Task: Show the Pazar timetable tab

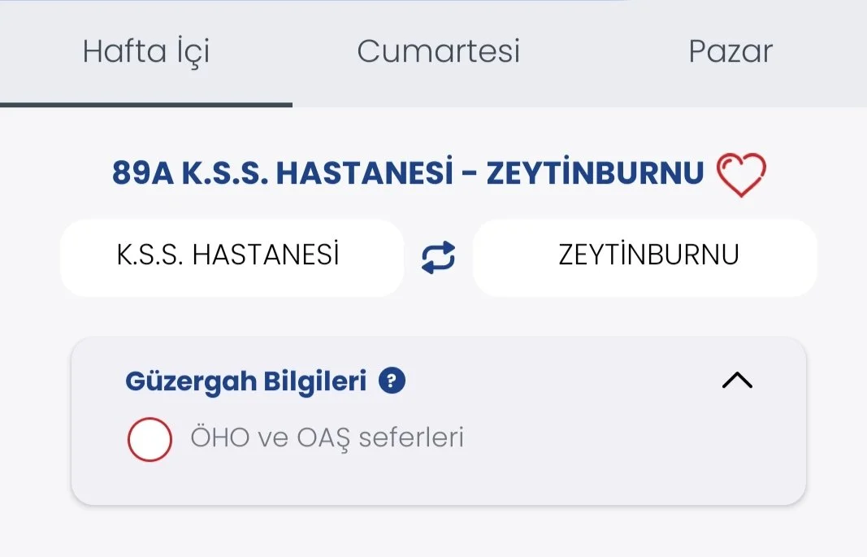Action: (730, 52)
